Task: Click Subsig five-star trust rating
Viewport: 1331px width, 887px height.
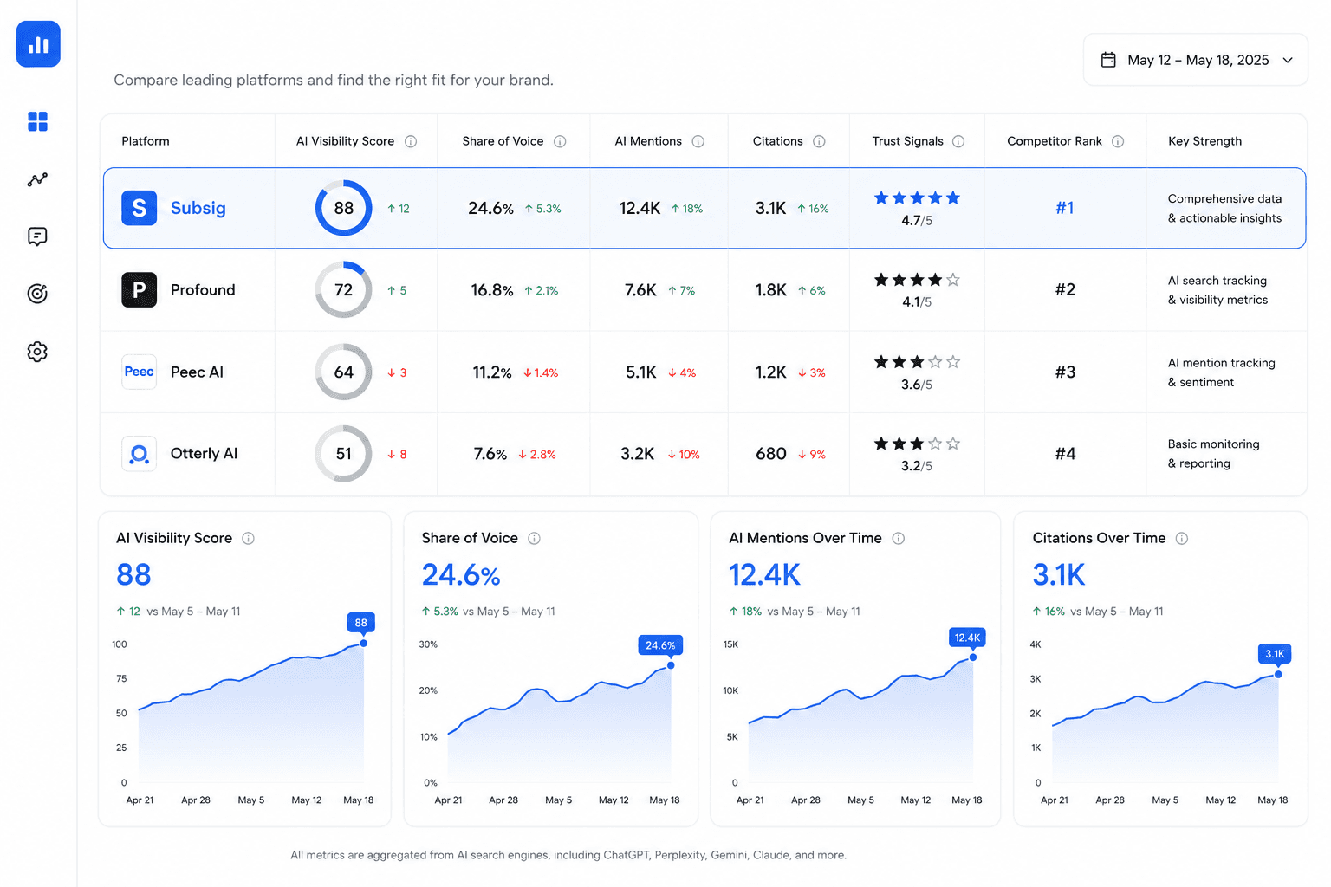Action: pyautogui.click(x=917, y=197)
